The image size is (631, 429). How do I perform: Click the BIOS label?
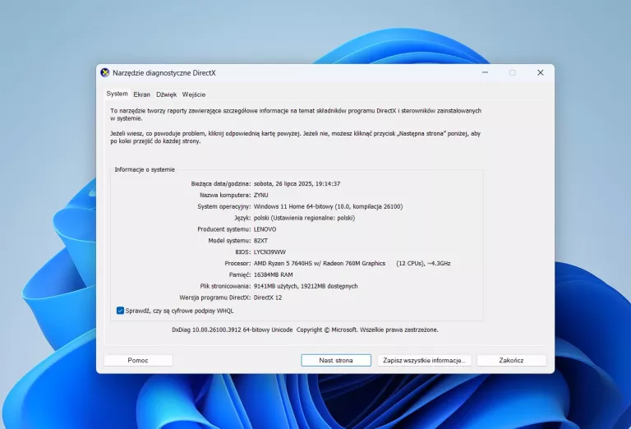click(243, 252)
